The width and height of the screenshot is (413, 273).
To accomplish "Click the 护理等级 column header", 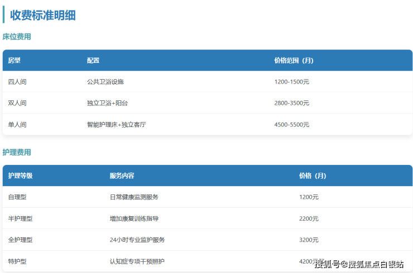I will pos(21,175).
